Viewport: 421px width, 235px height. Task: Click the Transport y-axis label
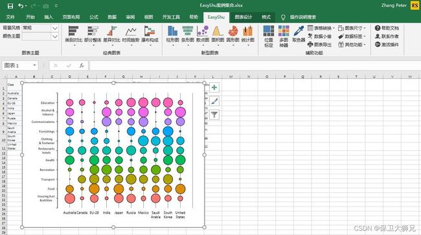48,179
